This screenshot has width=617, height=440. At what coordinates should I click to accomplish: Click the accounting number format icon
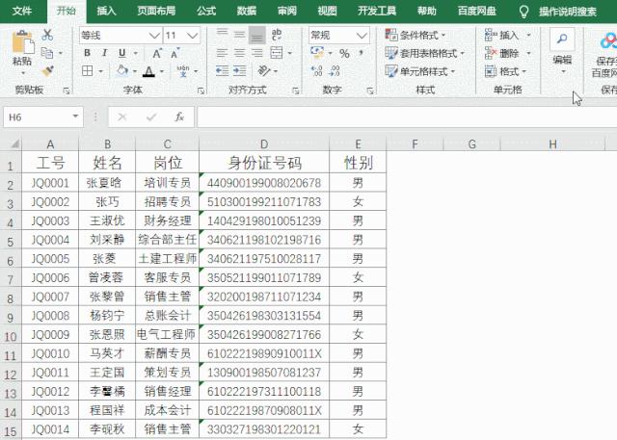click(317, 53)
